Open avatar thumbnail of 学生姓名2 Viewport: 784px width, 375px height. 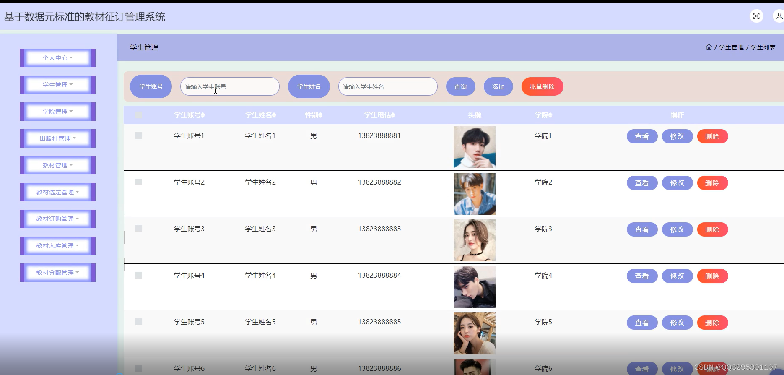(475, 194)
